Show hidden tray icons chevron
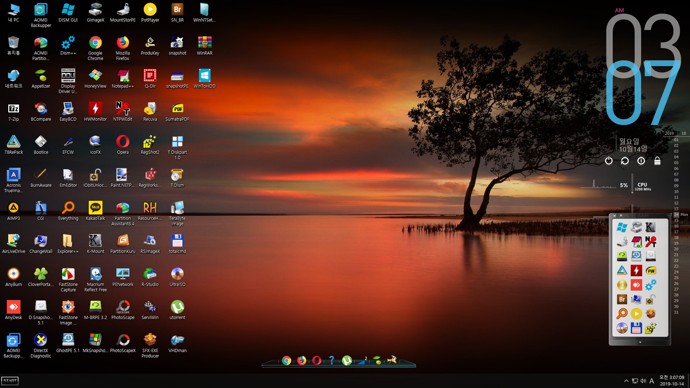 [626, 381]
